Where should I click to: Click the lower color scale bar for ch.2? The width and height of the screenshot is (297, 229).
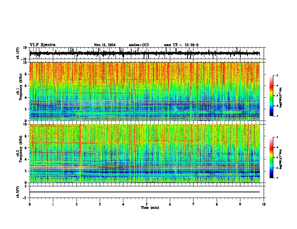point(271,158)
